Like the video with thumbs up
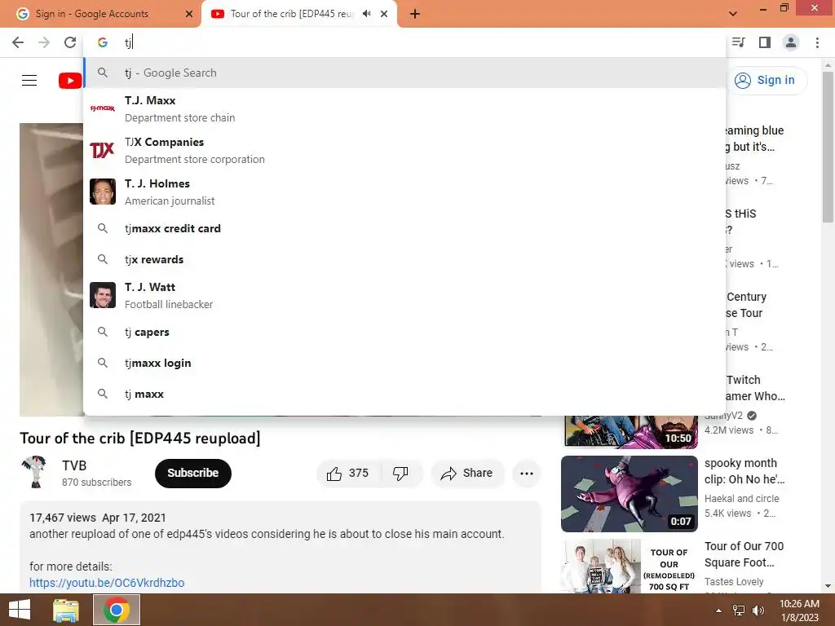 pos(349,474)
